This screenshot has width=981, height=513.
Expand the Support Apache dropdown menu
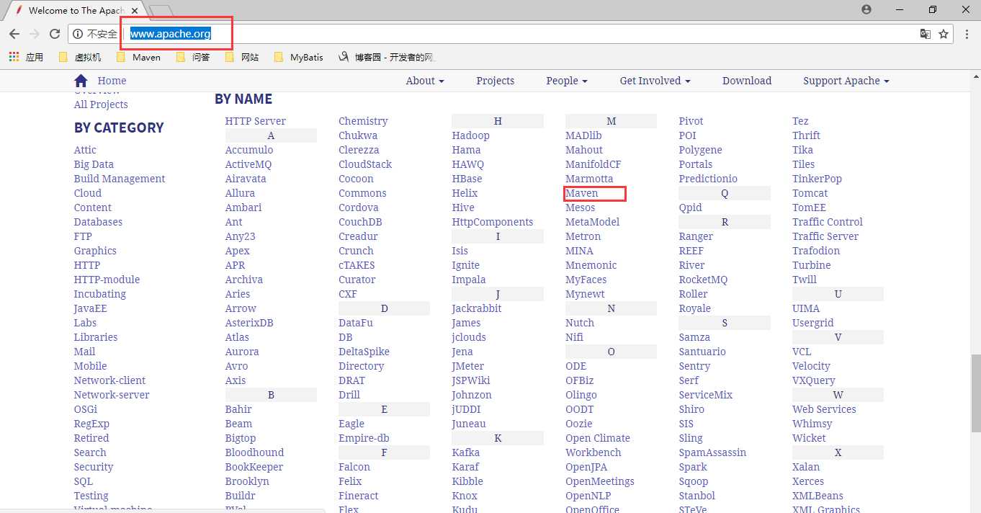tap(846, 81)
